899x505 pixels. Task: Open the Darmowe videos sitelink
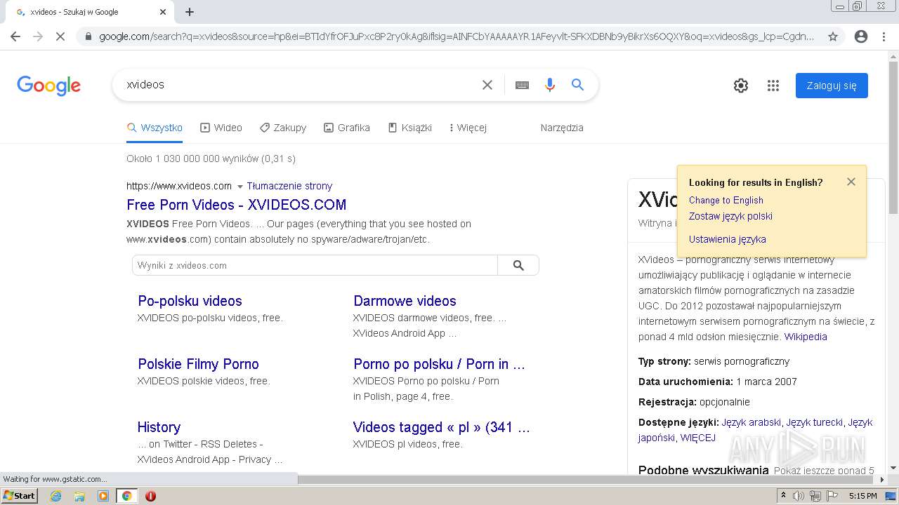(405, 301)
